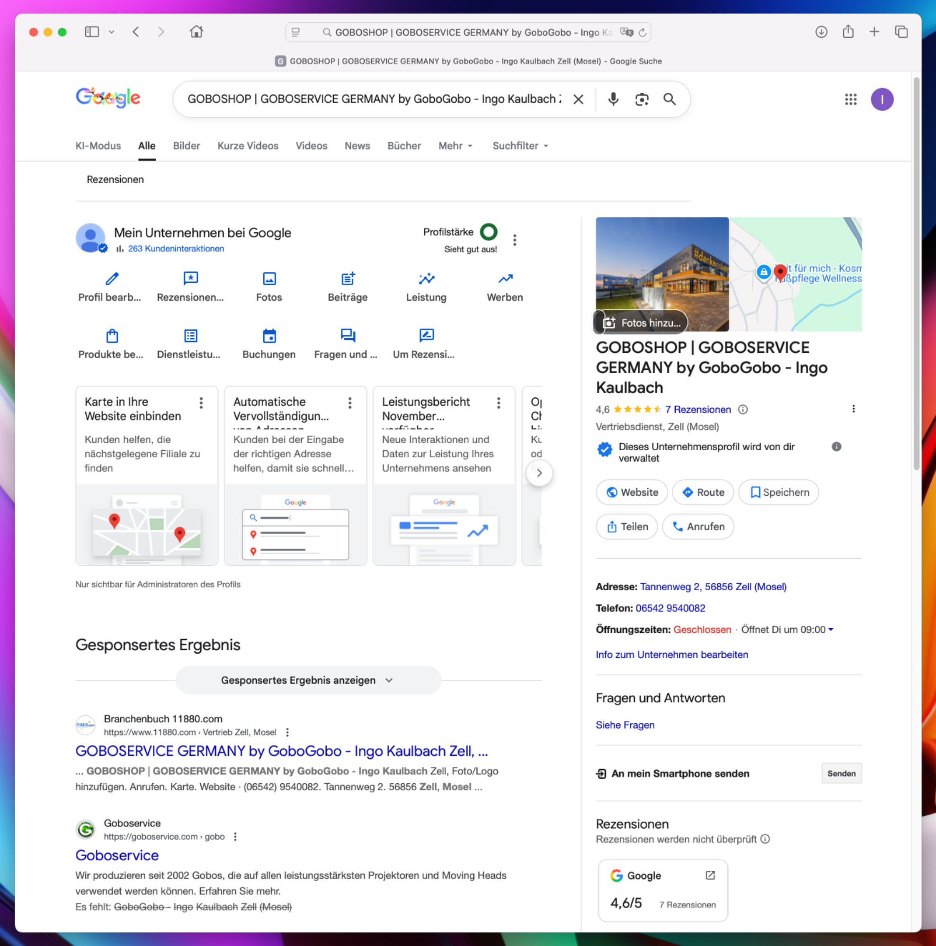936x946 pixels.
Task: Expand the Suchfilter dropdown
Action: (x=520, y=146)
